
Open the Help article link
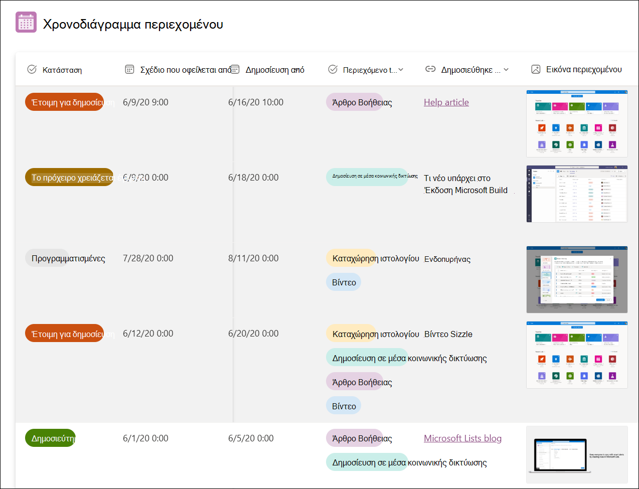pos(446,102)
